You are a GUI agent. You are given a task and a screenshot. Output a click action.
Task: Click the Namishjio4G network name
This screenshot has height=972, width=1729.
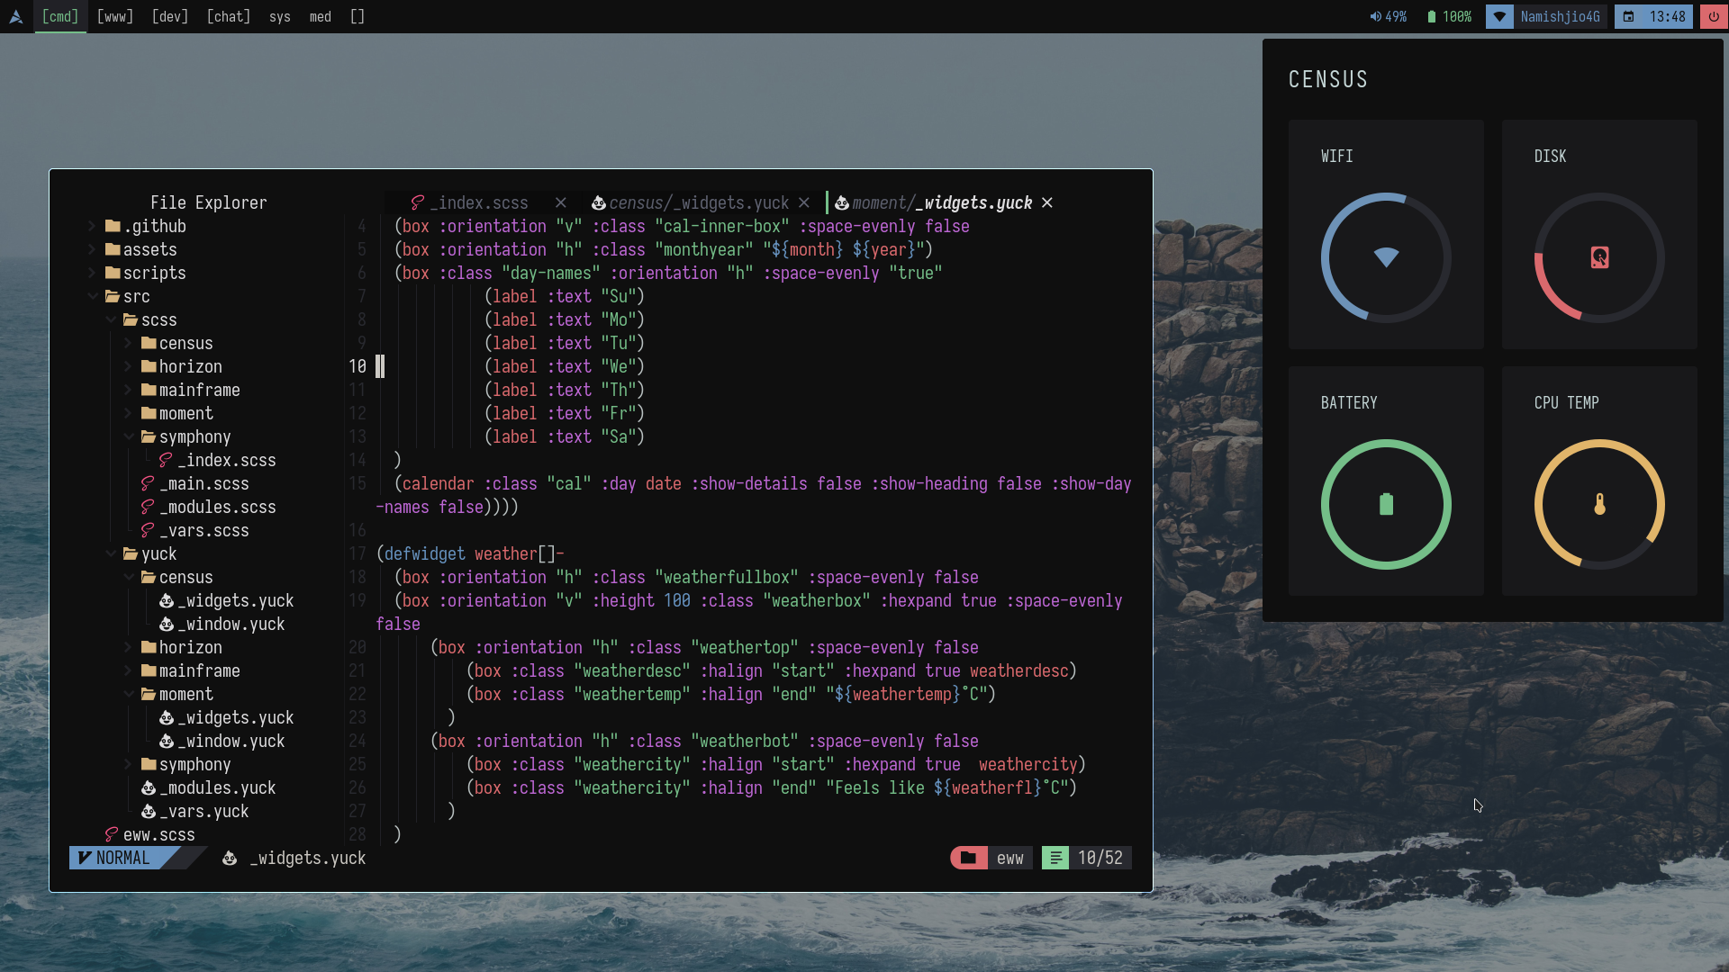1560,16
